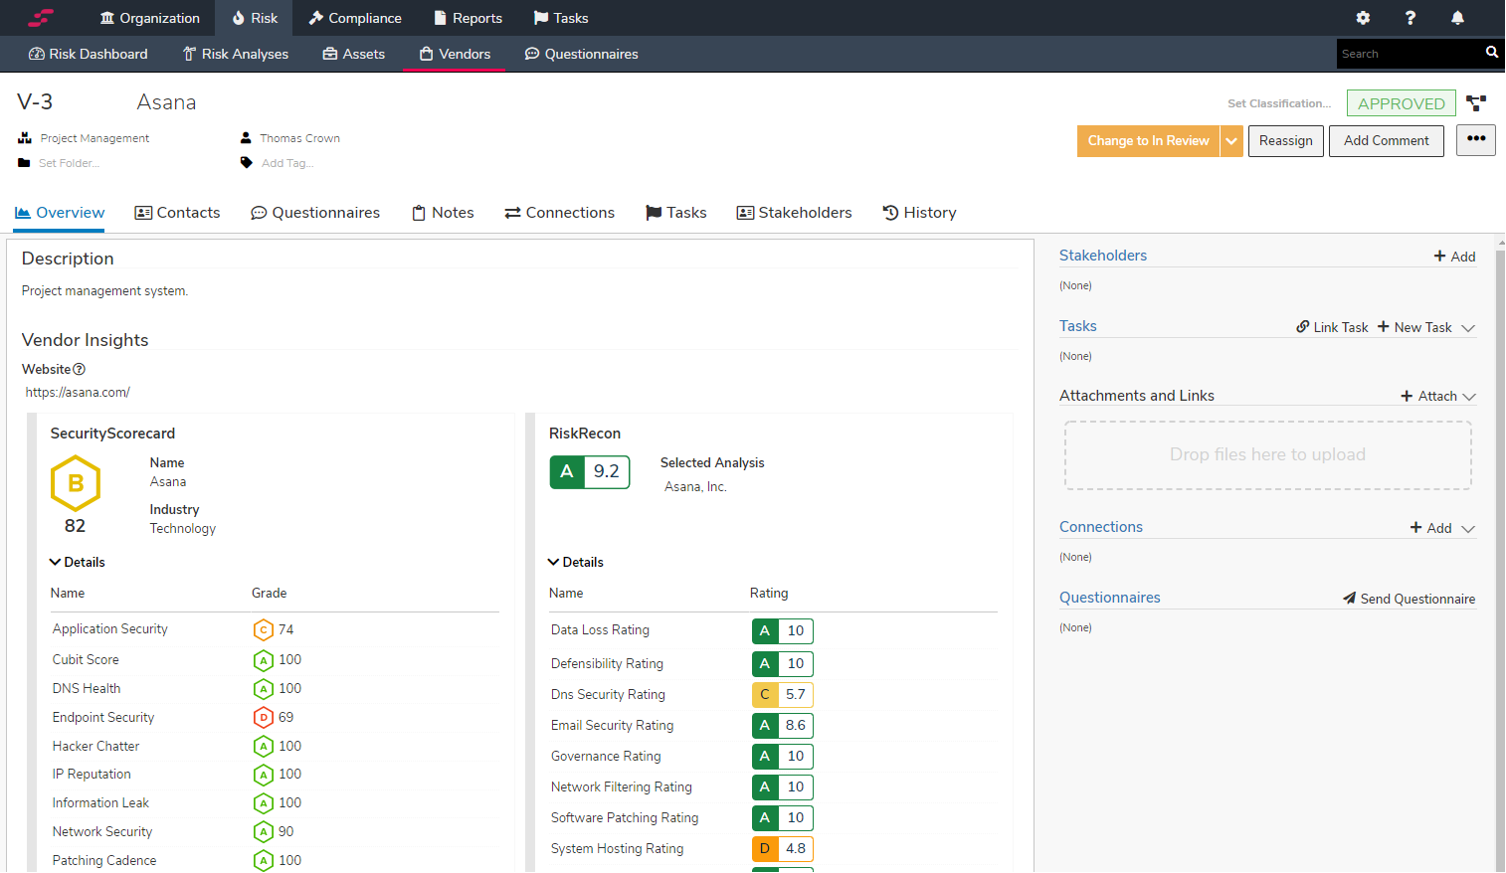The image size is (1506, 873).
Task: Collapse the RiskRecon Details section
Action: click(x=576, y=563)
